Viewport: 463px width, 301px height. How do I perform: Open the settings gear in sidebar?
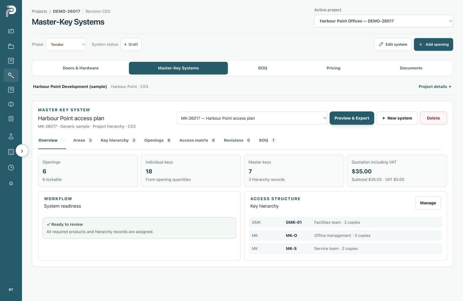tap(11, 183)
